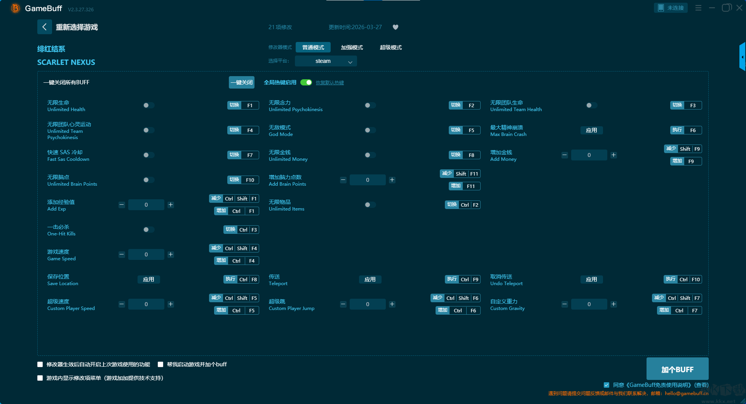
Task: Click the Add Money value field
Action: tap(589, 155)
